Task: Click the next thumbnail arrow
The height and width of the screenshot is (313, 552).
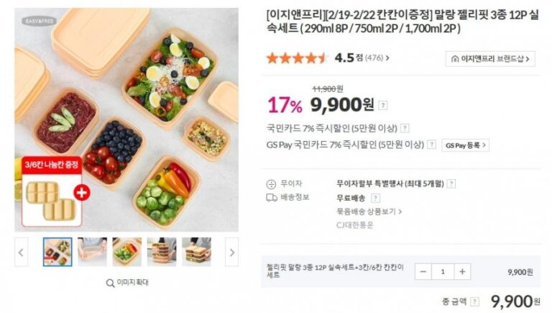Action: (x=231, y=252)
